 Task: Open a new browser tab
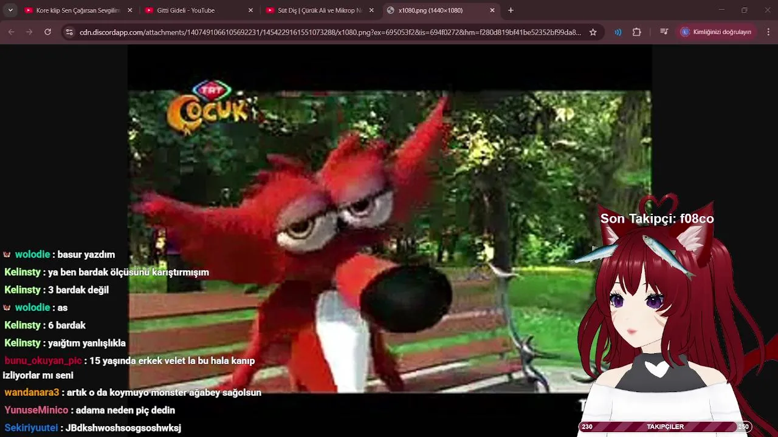(x=511, y=10)
